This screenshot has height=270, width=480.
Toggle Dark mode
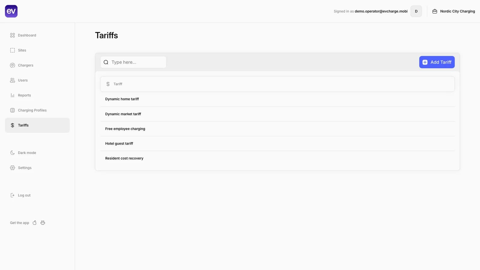click(x=37, y=153)
